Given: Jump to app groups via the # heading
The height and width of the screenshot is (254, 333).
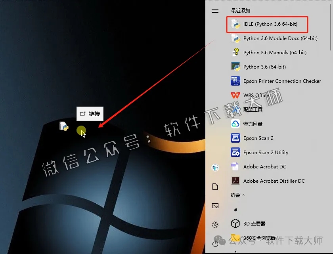Looking at the screenshot, I should coord(235,209).
